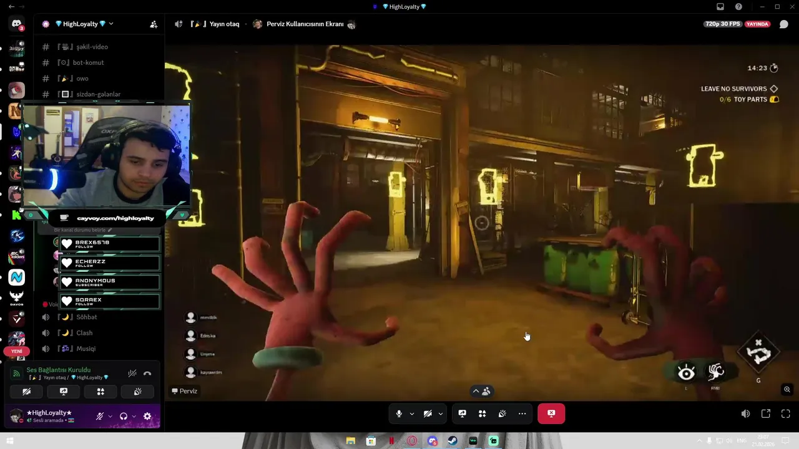Image resolution: width=799 pixels, height=449 pixels.
Task: Open Opera browser from taskbar
Action: click(411, 441)
